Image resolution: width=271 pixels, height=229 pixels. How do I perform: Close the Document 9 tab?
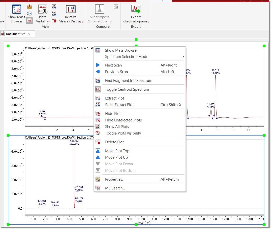(x=29, y=34)
